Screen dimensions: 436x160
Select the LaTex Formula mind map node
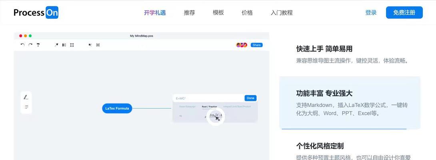tap(117, 108)
